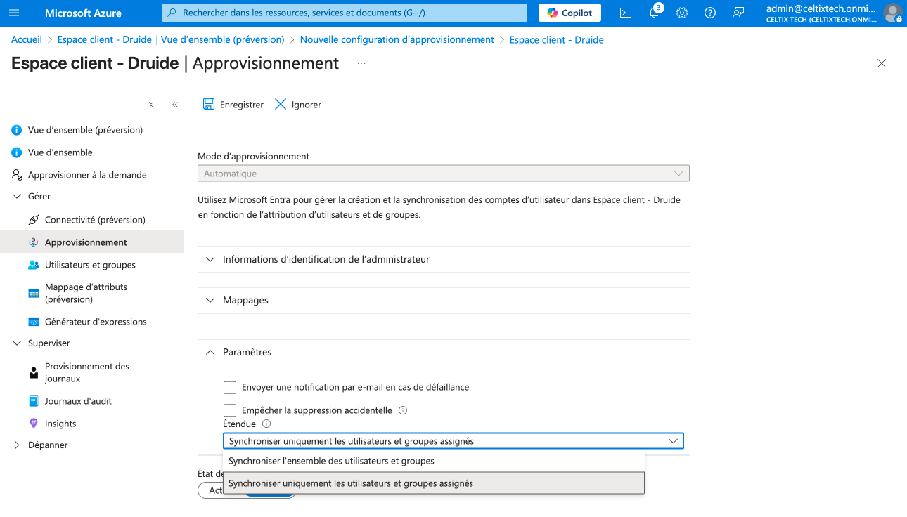Expand Informations d'identification de l'administrateur section
The image size is (907, 517).
326,259
